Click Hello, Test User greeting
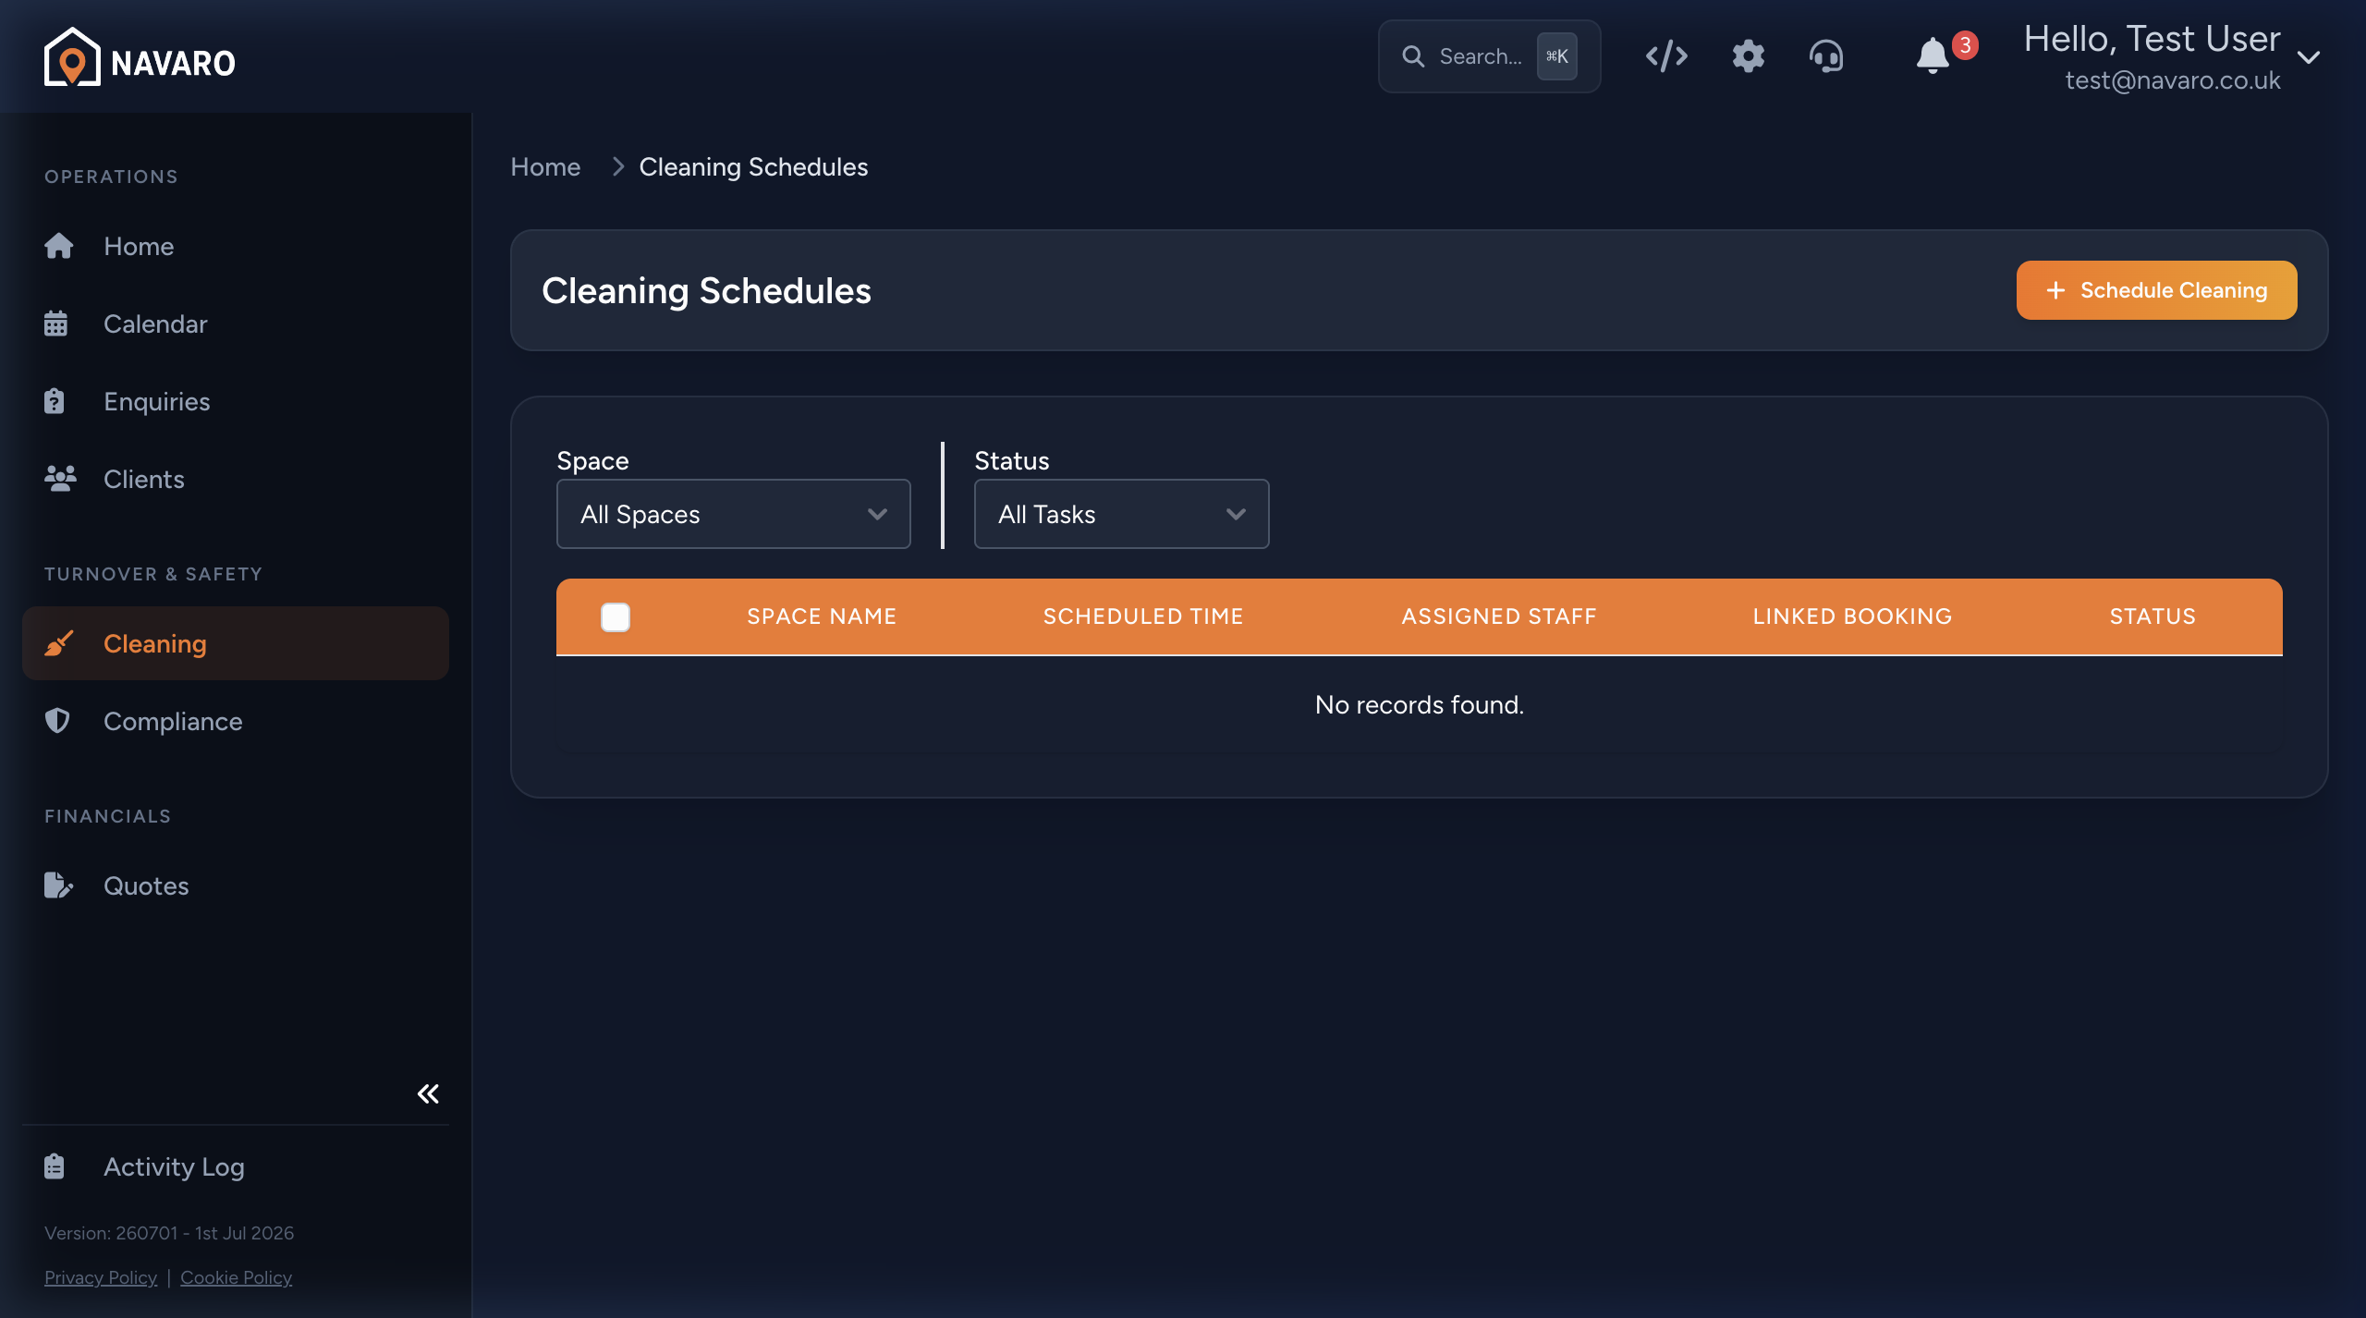2366x1318 pixels. point(2152,39)
